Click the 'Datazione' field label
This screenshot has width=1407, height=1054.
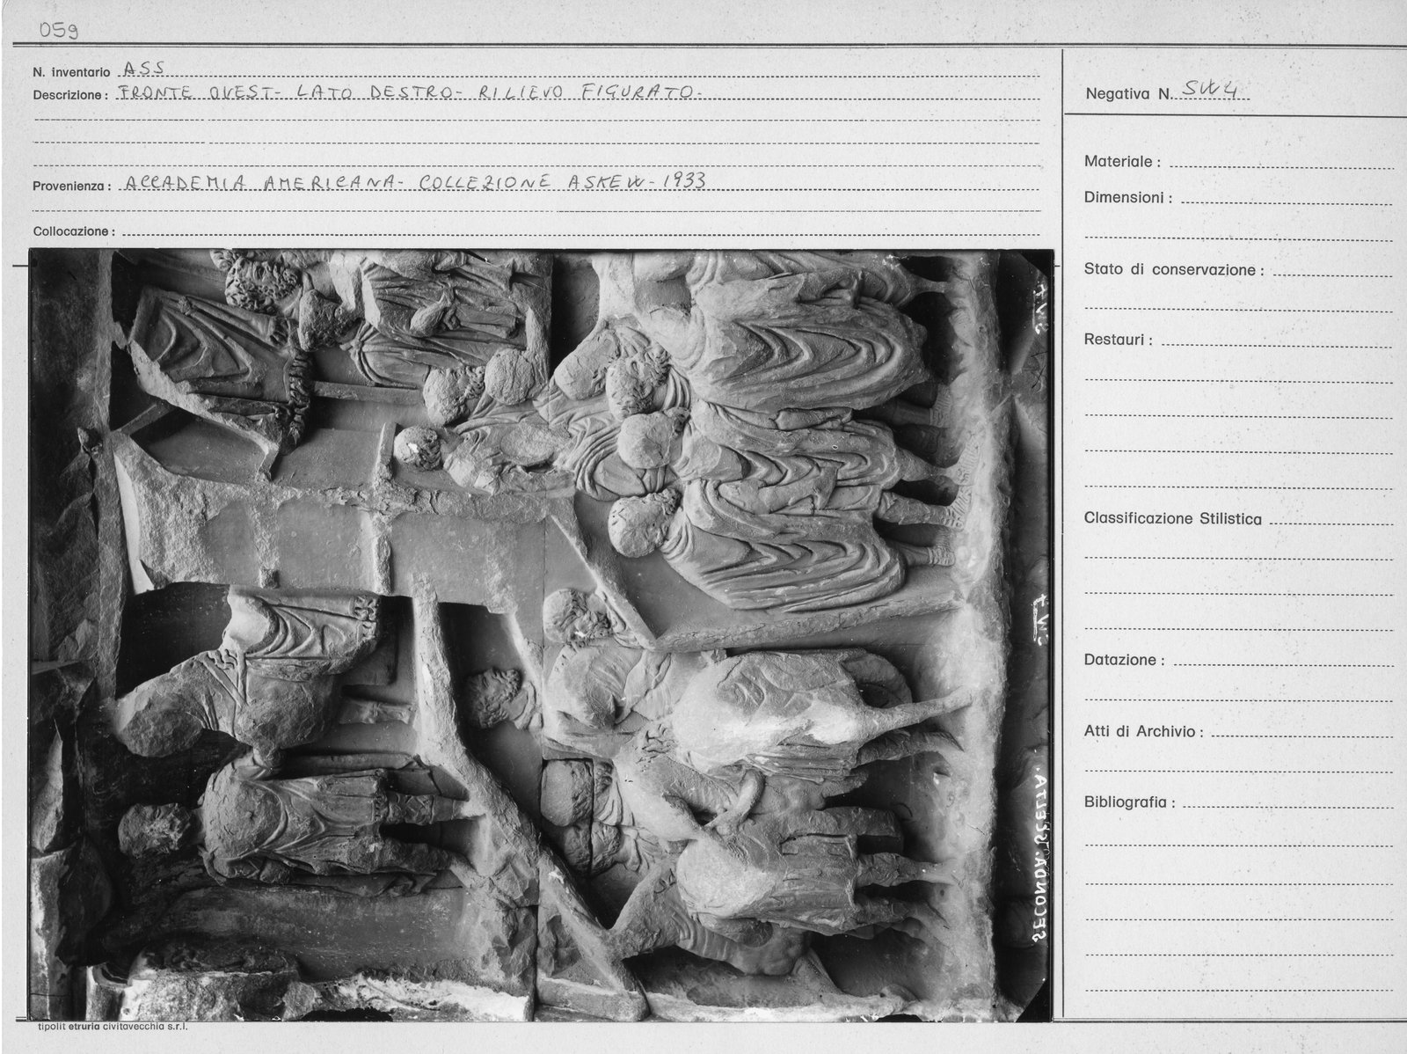point(1125,660)
